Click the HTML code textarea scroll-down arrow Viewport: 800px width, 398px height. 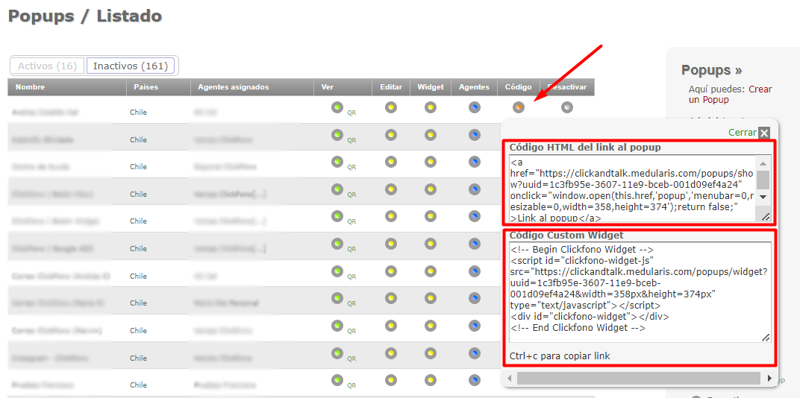[763, 198]
